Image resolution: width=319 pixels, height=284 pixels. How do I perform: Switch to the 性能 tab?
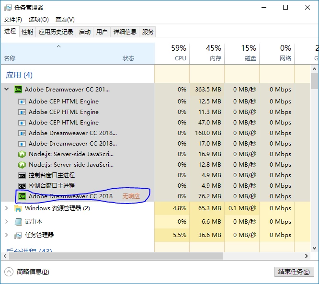click(27, 32)
